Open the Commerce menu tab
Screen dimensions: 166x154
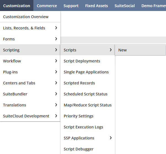47,6
